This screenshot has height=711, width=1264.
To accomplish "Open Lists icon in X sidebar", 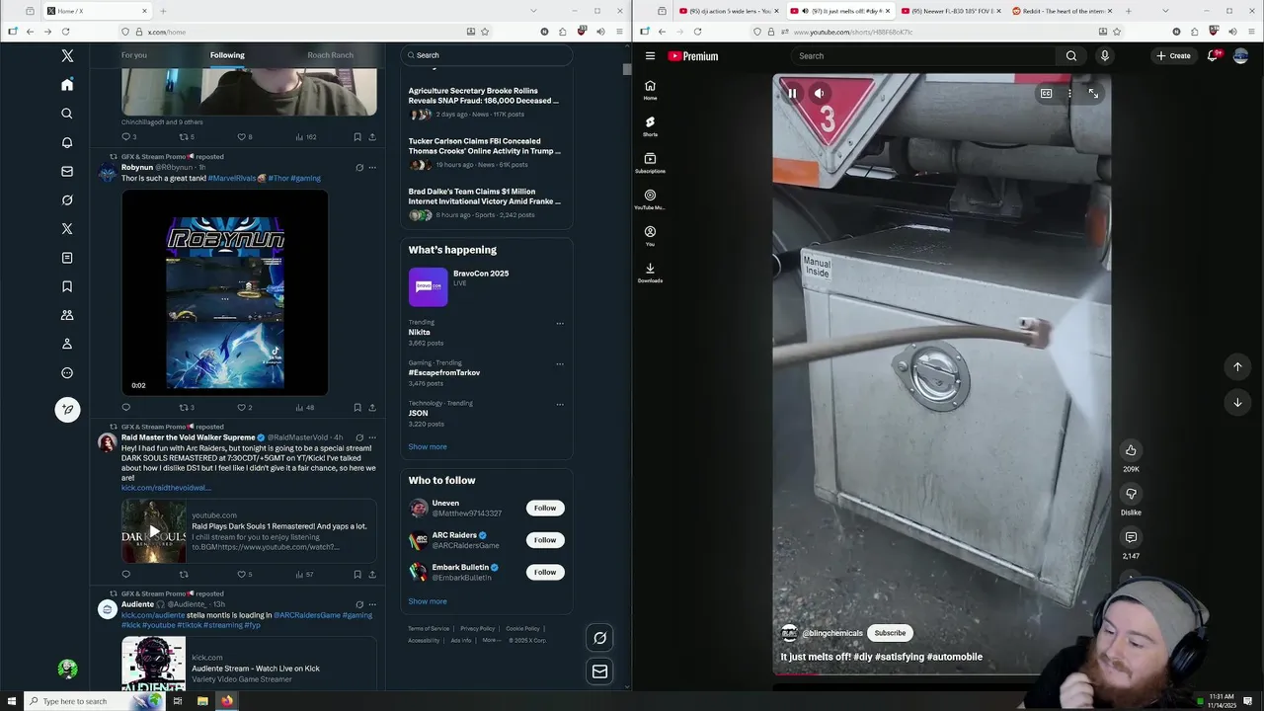I will tap(67, 258).
